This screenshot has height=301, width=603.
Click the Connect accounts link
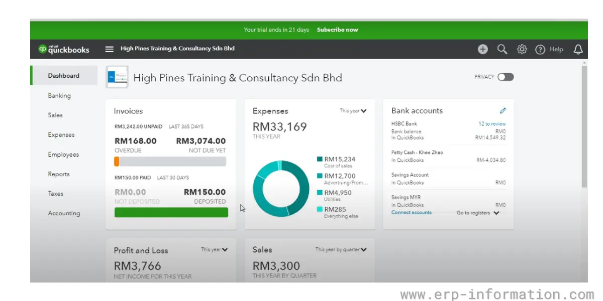coord(412,212)
